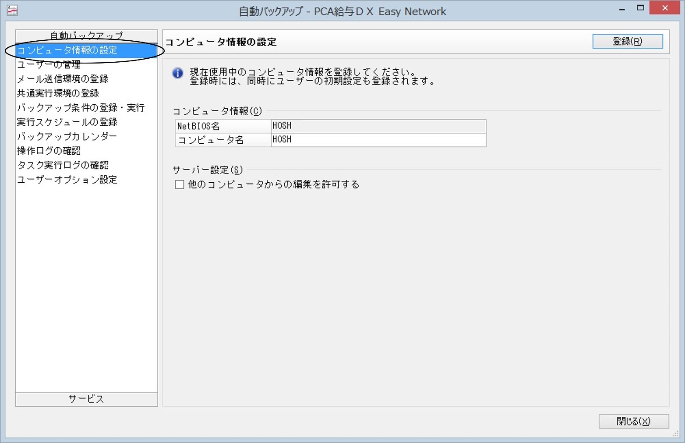Click the app icon in the title bar
This screenshot has width=685, height=443.
pos(12,10)
